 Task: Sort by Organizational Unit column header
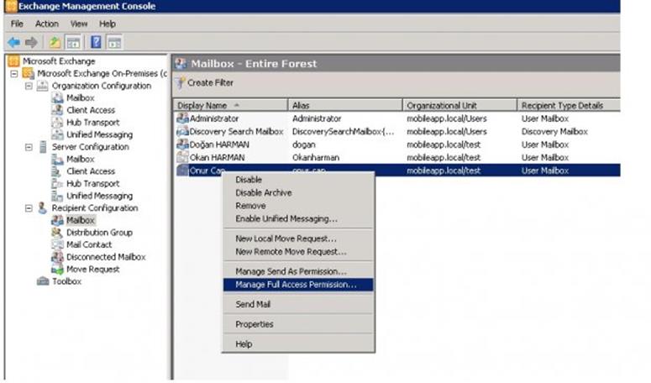click(x=459, y=105)
